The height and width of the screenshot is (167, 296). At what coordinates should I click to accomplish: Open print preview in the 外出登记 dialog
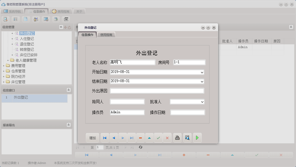coord(187,138)
